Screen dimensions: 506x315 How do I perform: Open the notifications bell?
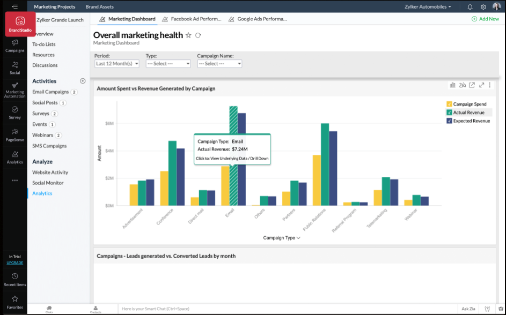tap(470, 7)
